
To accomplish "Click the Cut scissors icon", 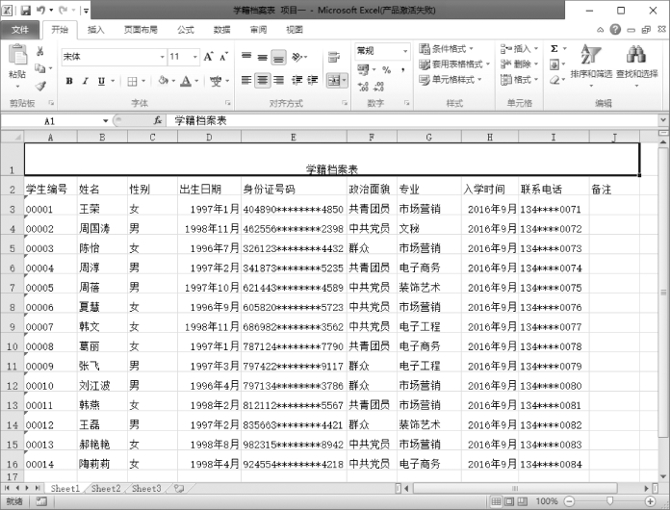I will pyautogui.click(x=40, y=51).
